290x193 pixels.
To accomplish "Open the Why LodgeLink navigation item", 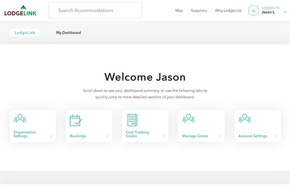I will point(228,11).
